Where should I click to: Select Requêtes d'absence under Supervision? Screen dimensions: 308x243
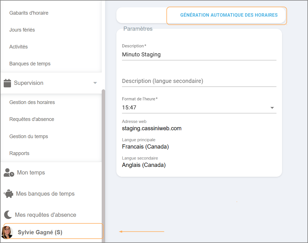[32, 119]
